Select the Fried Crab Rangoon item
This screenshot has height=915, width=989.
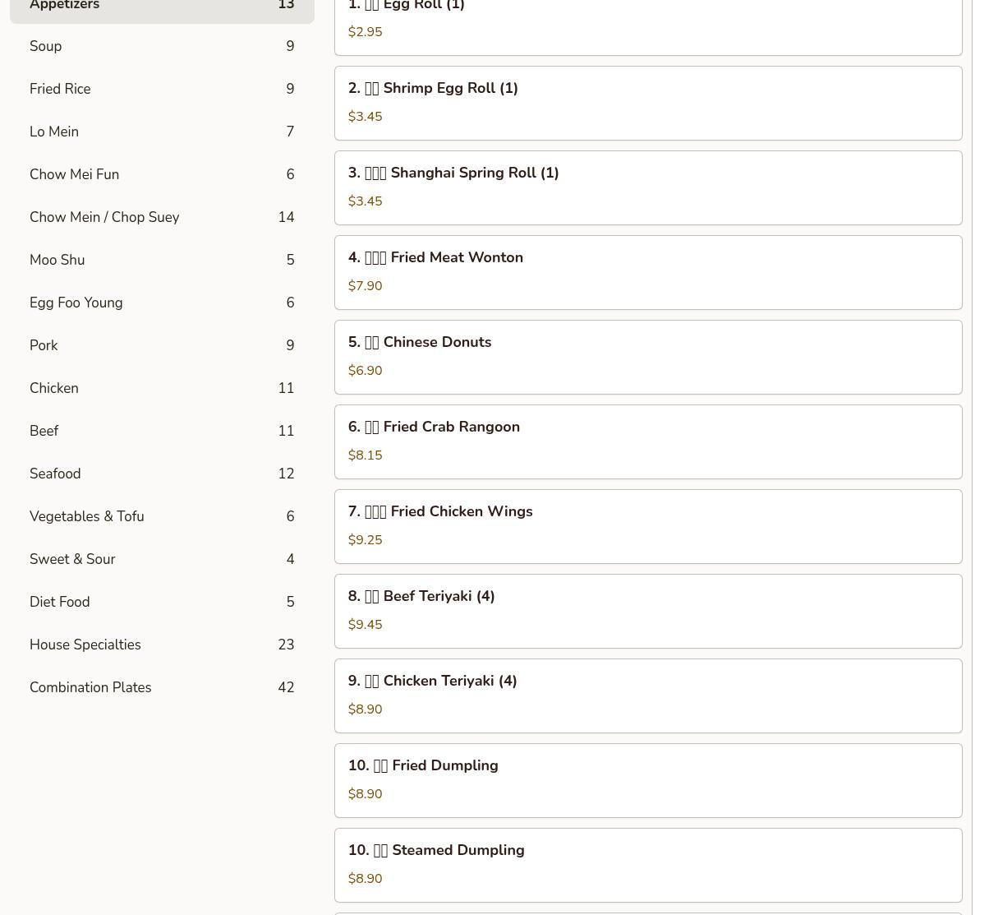(x=648, y=441)
